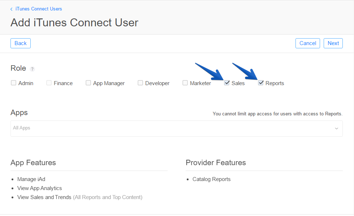This screenshot has height=216, width=354.
Task: Select Catalog Reports under Provider Features
Action: coord(211,179)
